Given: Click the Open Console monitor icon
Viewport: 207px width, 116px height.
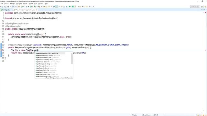Looking at the screenshot, I should point(13,6).
